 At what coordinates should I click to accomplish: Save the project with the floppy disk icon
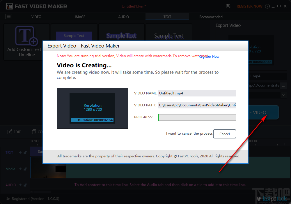coord(228,6)
